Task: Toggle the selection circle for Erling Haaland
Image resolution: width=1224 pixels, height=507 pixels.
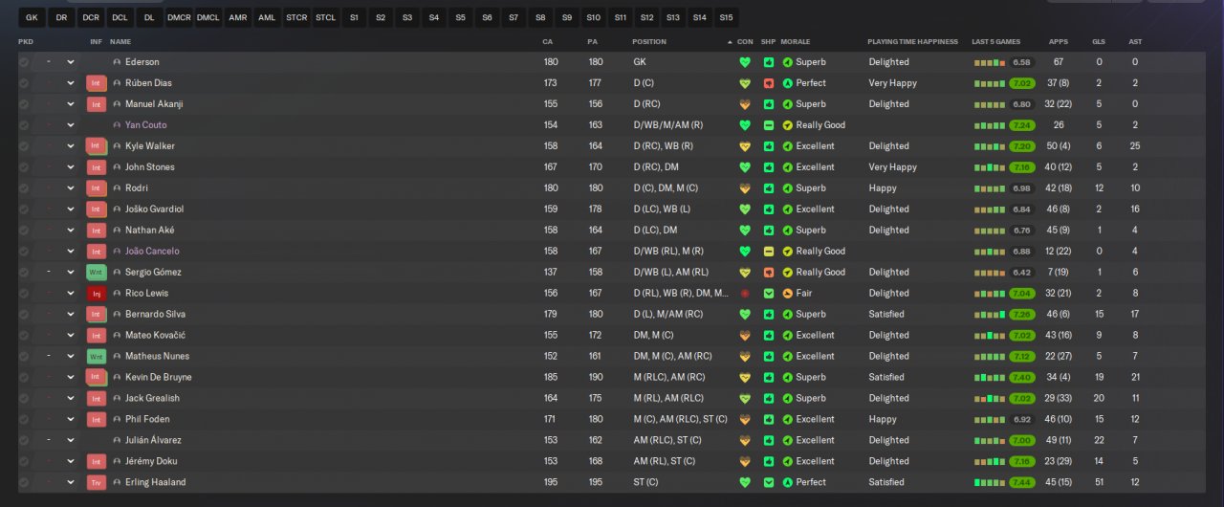Action: [x=24, y=483]
